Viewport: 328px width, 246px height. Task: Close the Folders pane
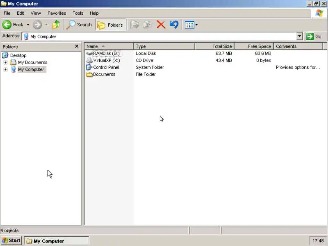tap(77, 46)
